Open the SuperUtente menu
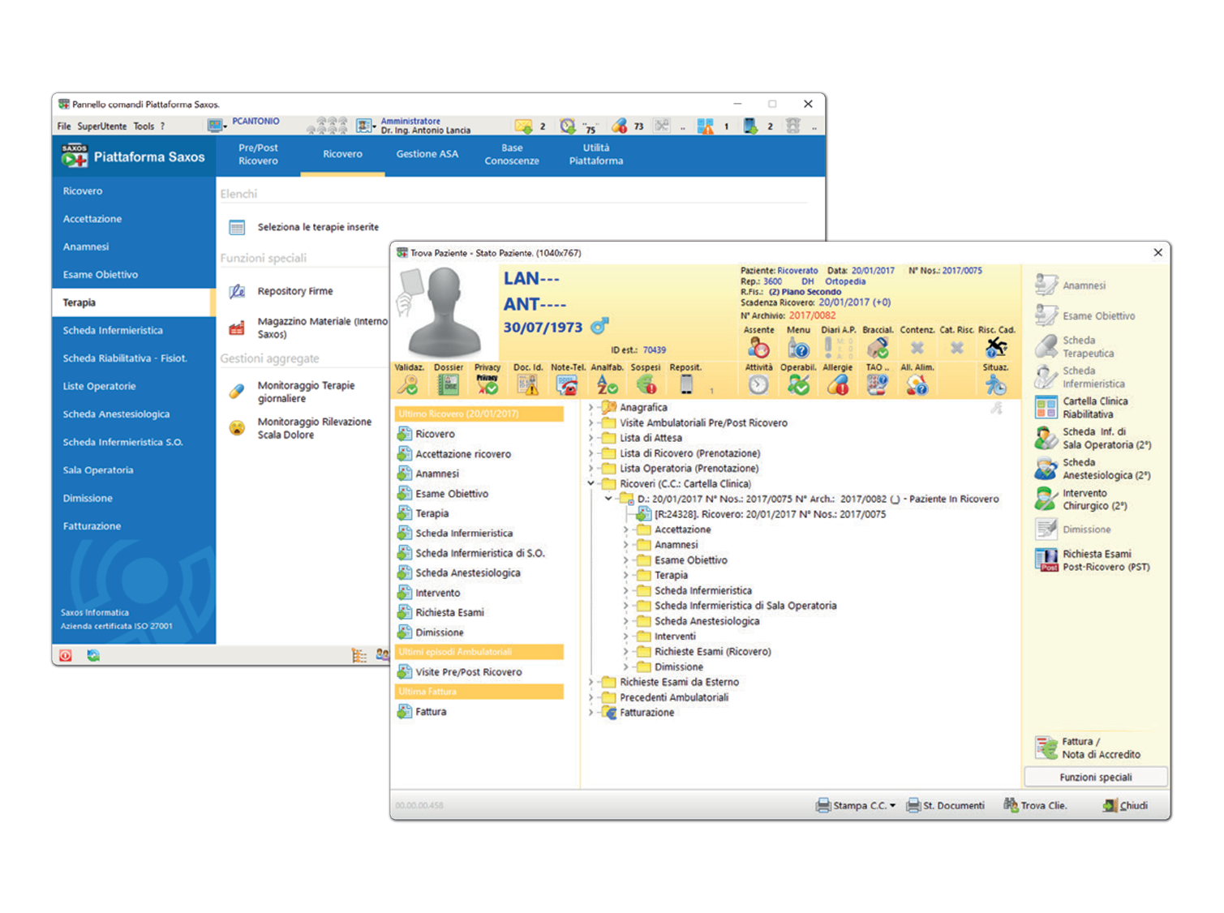 [102, 126]
